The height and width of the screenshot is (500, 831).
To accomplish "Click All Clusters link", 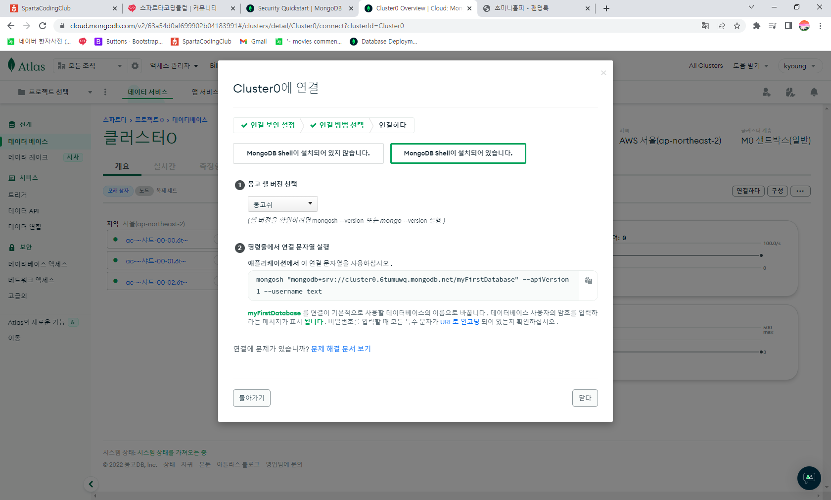I will (x=706, y=66).
